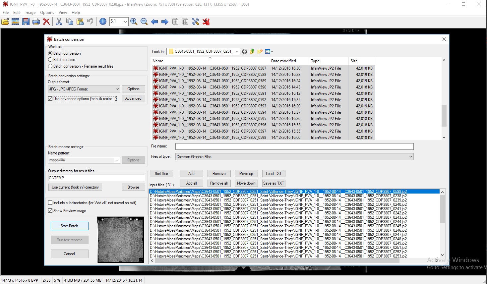Click the red Delete X icon
The height and width of the screenshot is (284, 487).
point(46,22)
